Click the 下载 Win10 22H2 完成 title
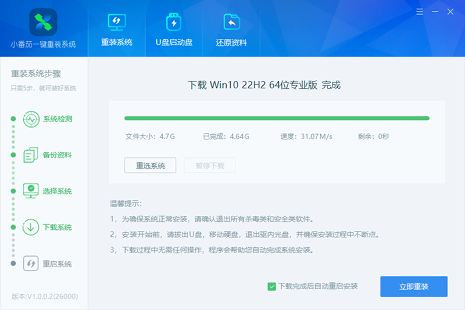465x310 pixels. point(264,85)
